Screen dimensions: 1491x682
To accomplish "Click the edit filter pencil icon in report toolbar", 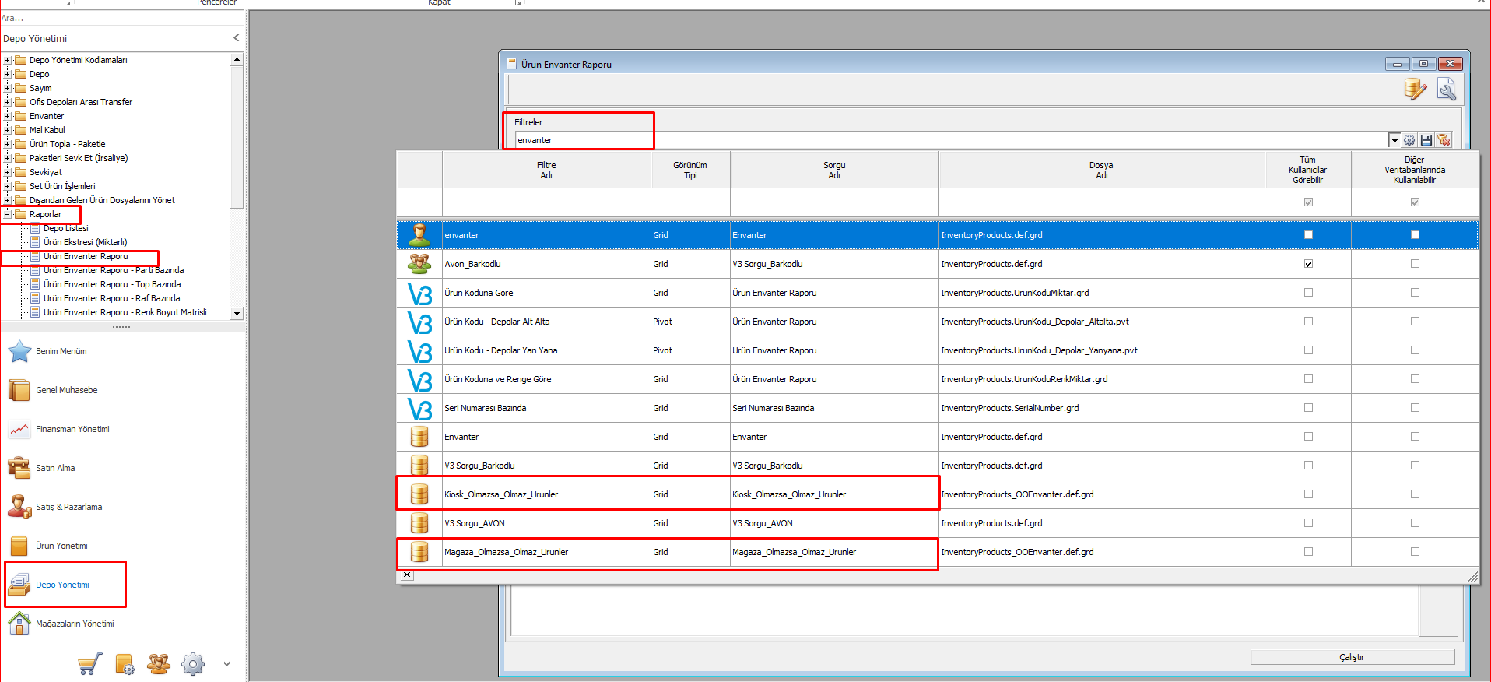I will (1416, 90).
